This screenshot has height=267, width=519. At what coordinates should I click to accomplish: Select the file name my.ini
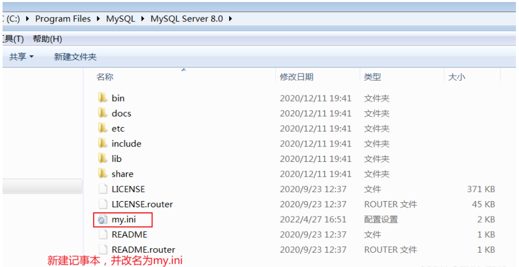pyautogui.click(x=124, y=220)
